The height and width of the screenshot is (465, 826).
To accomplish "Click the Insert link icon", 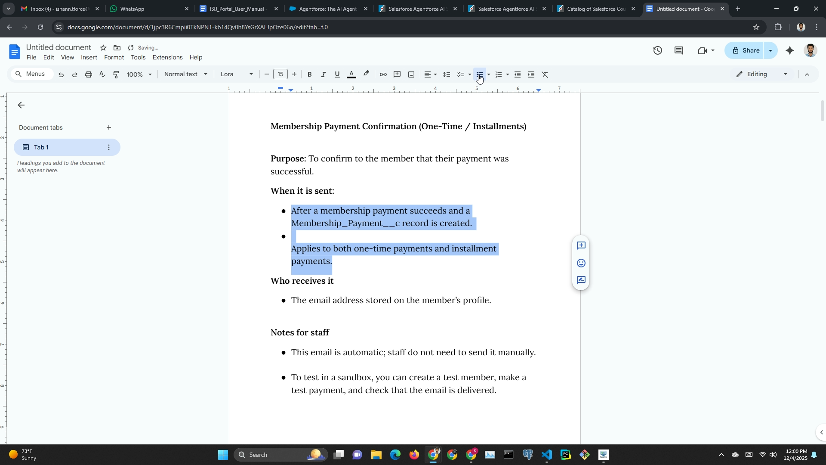I will click(383, 74).
